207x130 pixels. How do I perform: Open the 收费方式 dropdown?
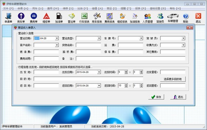click(183, 45)
